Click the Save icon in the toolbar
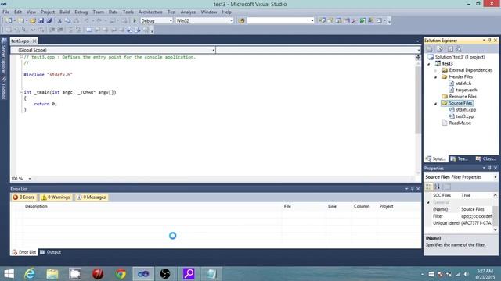This screenshot has width=501, height=281. click(41, 21)
